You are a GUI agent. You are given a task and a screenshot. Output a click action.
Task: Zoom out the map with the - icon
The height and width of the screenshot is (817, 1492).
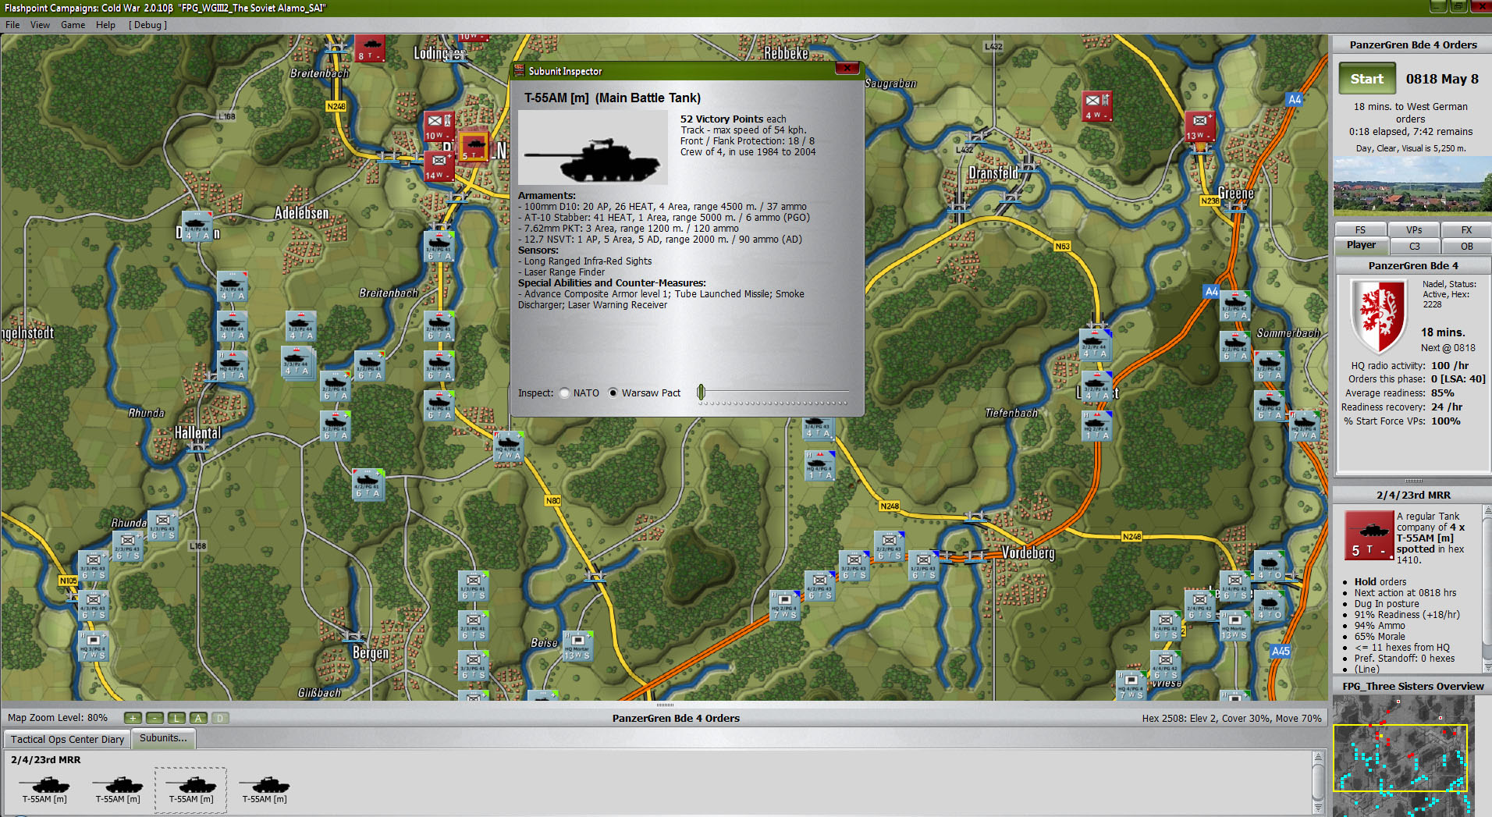[155, 718]
